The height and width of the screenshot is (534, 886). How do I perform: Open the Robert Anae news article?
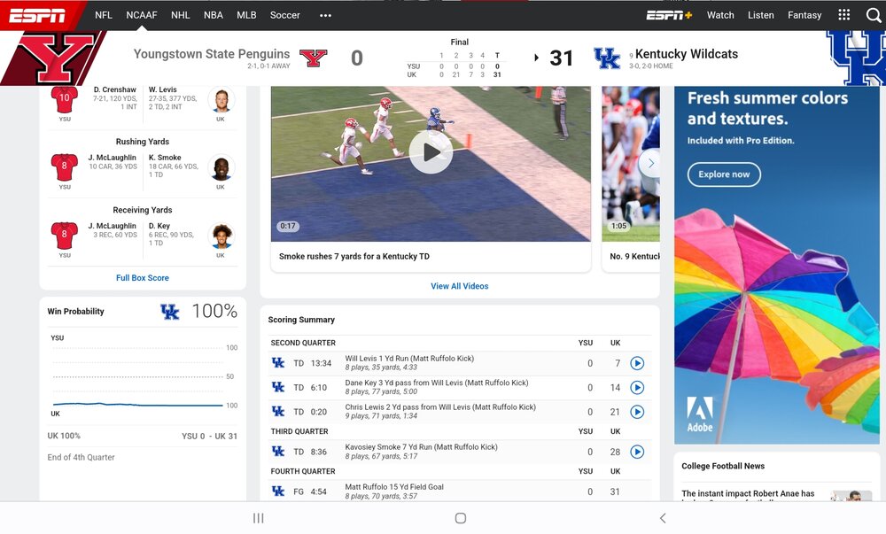pyautogui.click(x=748, y=493)
